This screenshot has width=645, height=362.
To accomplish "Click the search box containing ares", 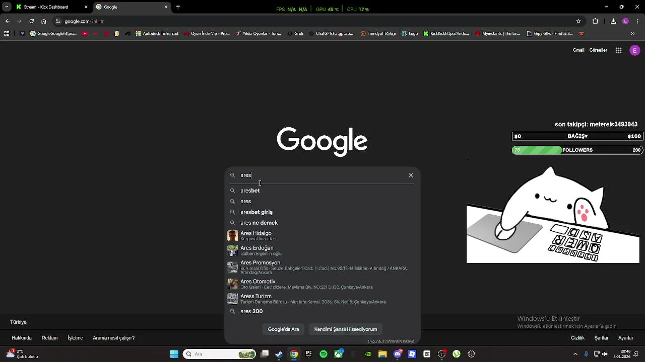I will point(322,175).
